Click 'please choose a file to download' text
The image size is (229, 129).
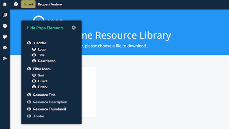pyautogui.click(x=116, y=46)
